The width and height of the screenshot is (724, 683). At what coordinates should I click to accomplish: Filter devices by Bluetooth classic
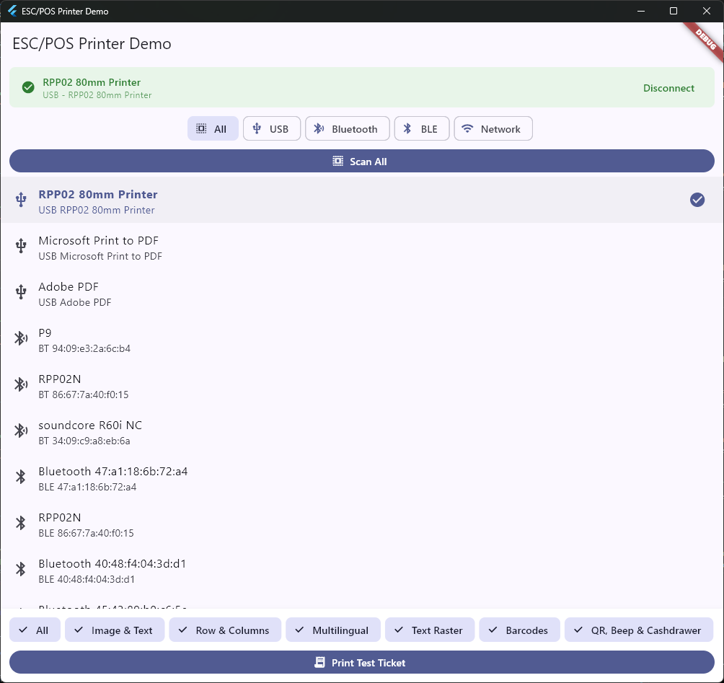(x=348, y=129)
